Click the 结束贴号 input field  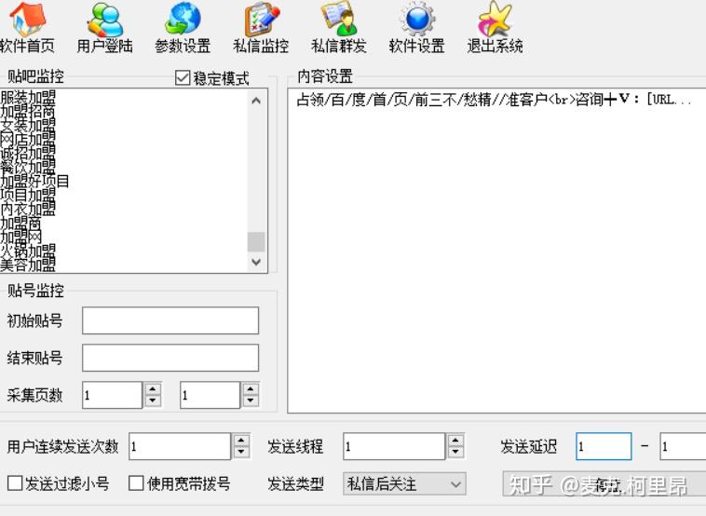tap(170, 358)
